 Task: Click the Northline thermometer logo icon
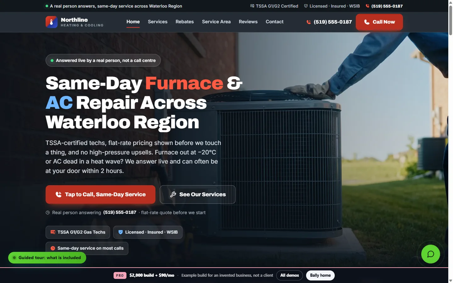click(52, 22)
